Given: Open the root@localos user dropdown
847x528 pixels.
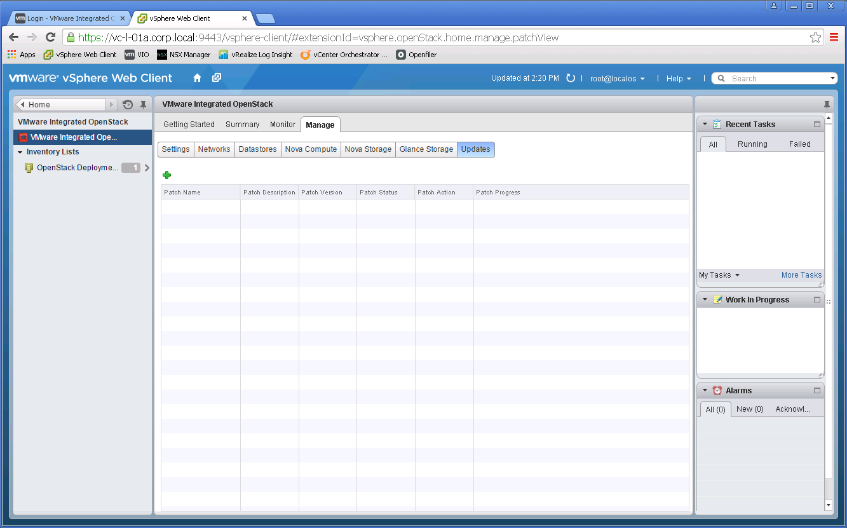Looking at the screenshot, I should point(617,79).
